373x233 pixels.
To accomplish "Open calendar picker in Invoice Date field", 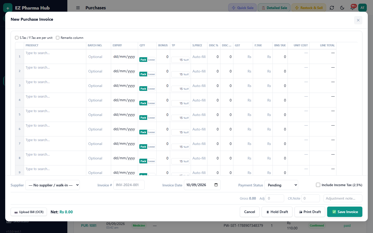I will point(216,185).
